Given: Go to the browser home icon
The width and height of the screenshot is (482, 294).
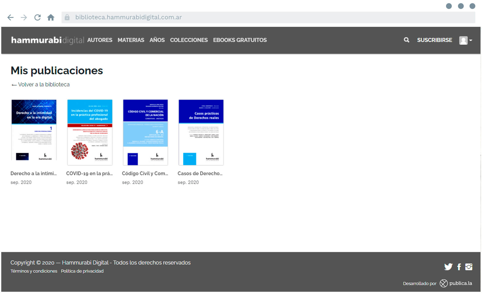Looking at the screenshot, I should pos(51,17).
